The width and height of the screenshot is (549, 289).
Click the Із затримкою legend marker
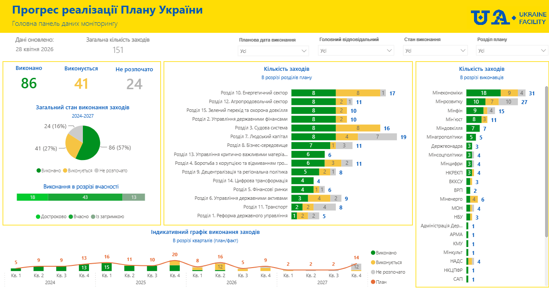point(93,216)
